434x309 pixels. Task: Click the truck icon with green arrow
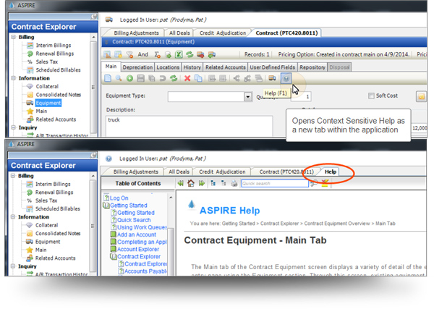[x=212, y=54]
